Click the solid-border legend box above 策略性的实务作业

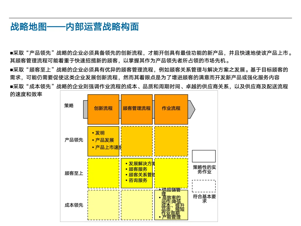(204, 156)
